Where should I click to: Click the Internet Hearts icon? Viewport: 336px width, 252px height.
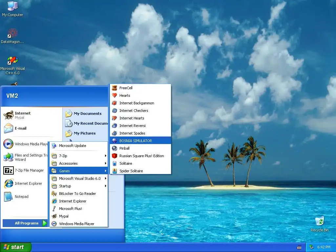[x=115, y=118]
